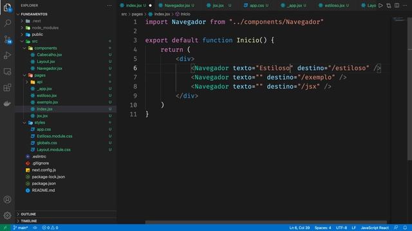
Task: Click the Run Code play icon
Action: click(380, 5)
